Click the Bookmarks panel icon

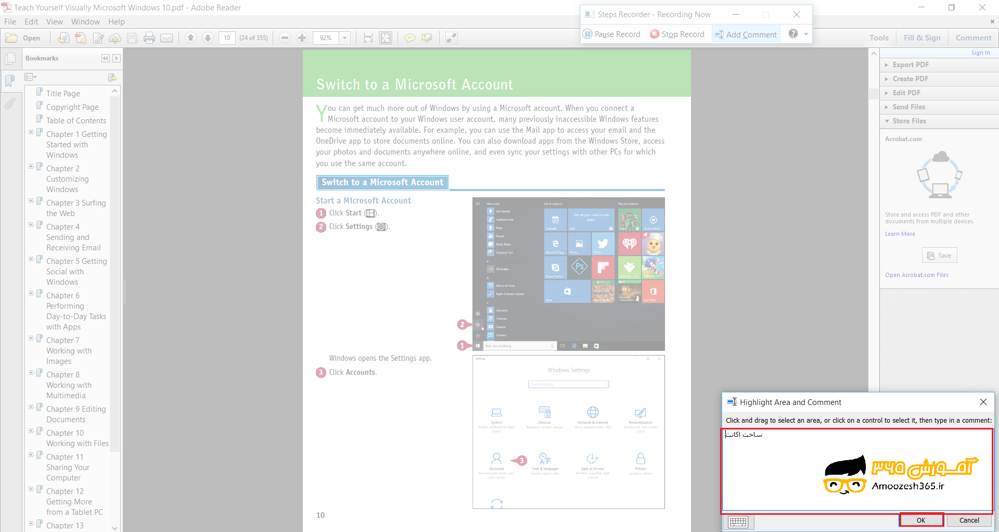[x=9, y=81]
